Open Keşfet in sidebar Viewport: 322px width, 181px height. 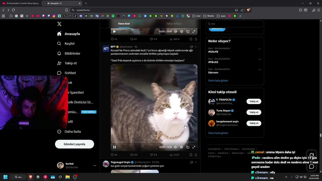pyautogui.click(x=66, y=43)
